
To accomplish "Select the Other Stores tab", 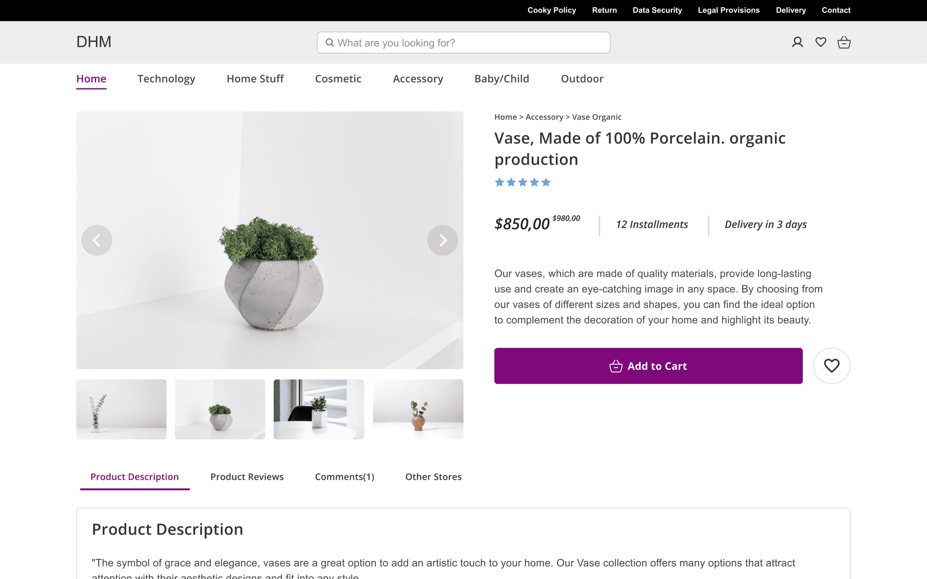I will 433,477.
